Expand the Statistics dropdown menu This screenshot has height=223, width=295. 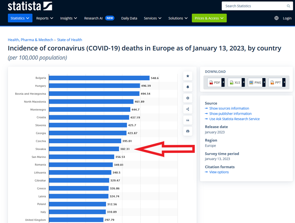point(20,18)
